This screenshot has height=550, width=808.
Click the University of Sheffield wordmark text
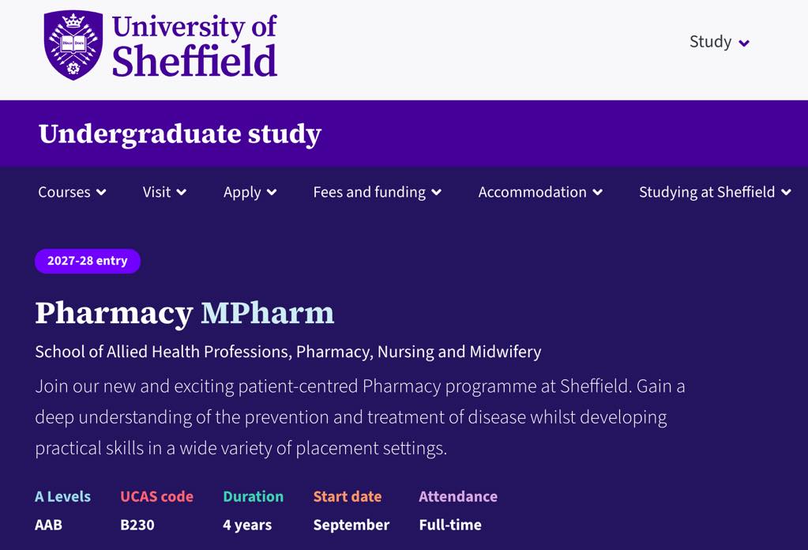[195, 45]
